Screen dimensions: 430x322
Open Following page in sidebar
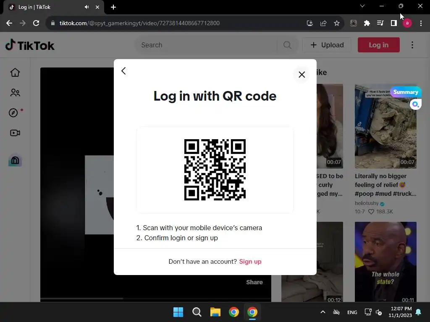15,93
